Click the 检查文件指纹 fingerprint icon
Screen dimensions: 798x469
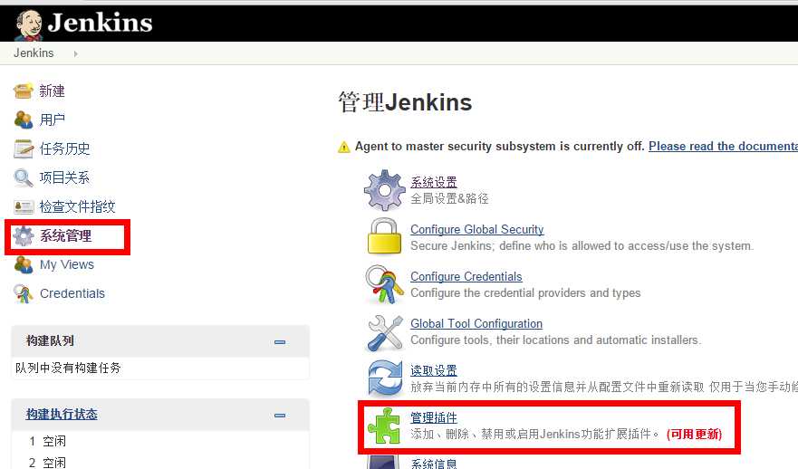[x=24, y=207]
